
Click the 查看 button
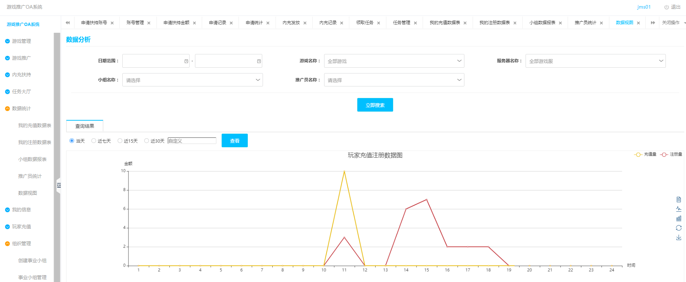pyautogui.click(x=235, y=140)
